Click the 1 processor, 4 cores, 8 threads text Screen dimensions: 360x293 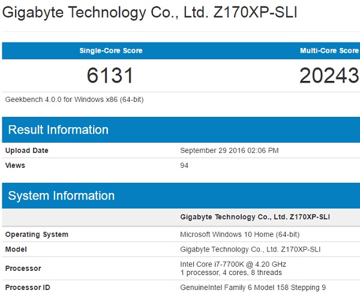point(231,273)
